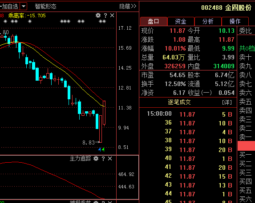The width and height of the screenshot is (255, 203).
Task: Click the red 委比 bar indicator
Action: (x=246, y=146)
